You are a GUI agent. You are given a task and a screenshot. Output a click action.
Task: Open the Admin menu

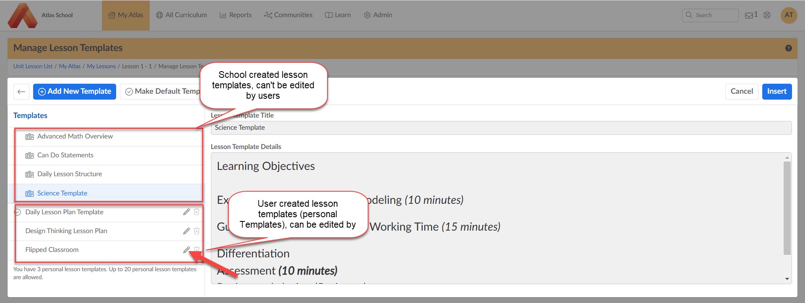click(378, 15)
